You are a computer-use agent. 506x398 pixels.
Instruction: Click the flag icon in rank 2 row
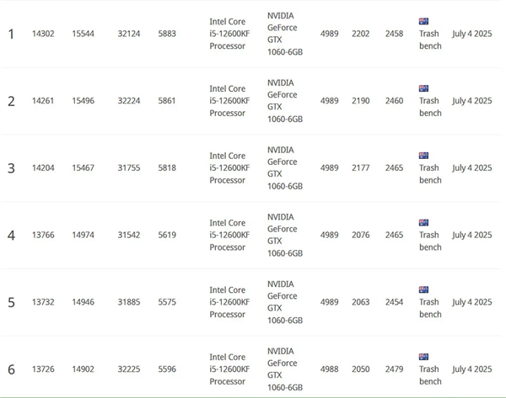coord(423,88)
